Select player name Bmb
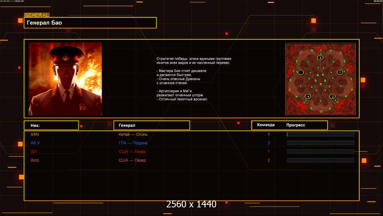Screen dimensions: 383x216 pos(35,160)
